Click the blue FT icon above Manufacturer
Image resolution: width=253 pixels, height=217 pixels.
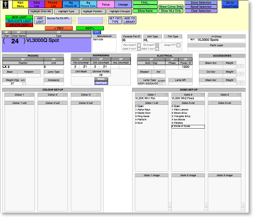coord(97,33)
